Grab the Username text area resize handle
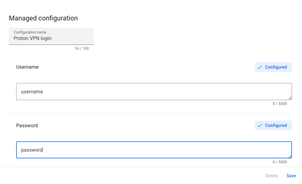Image resolution: width=302 pixels, height=184 pixels. click(x=290, y=98)
